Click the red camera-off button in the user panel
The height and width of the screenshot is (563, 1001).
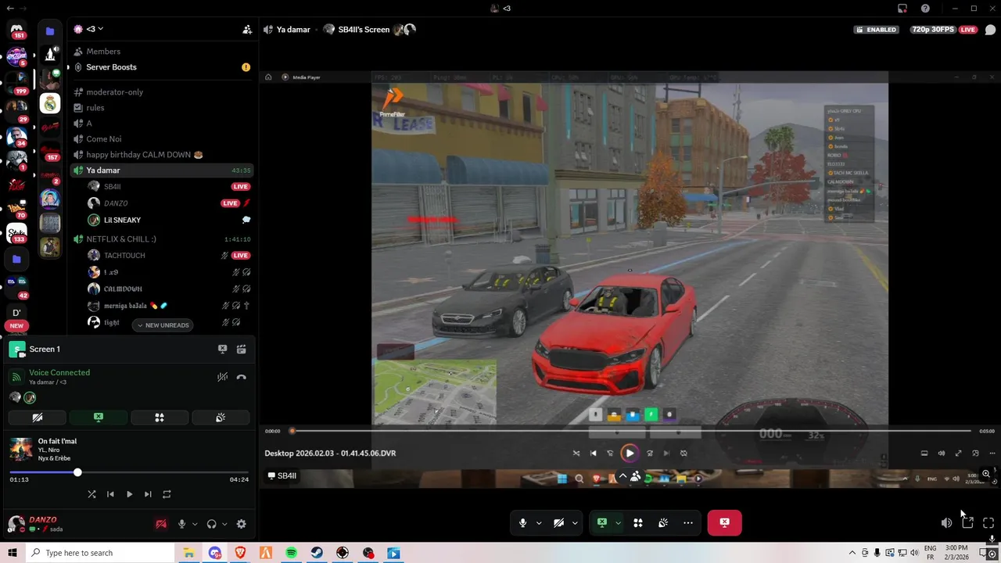[x=161, y=525]
